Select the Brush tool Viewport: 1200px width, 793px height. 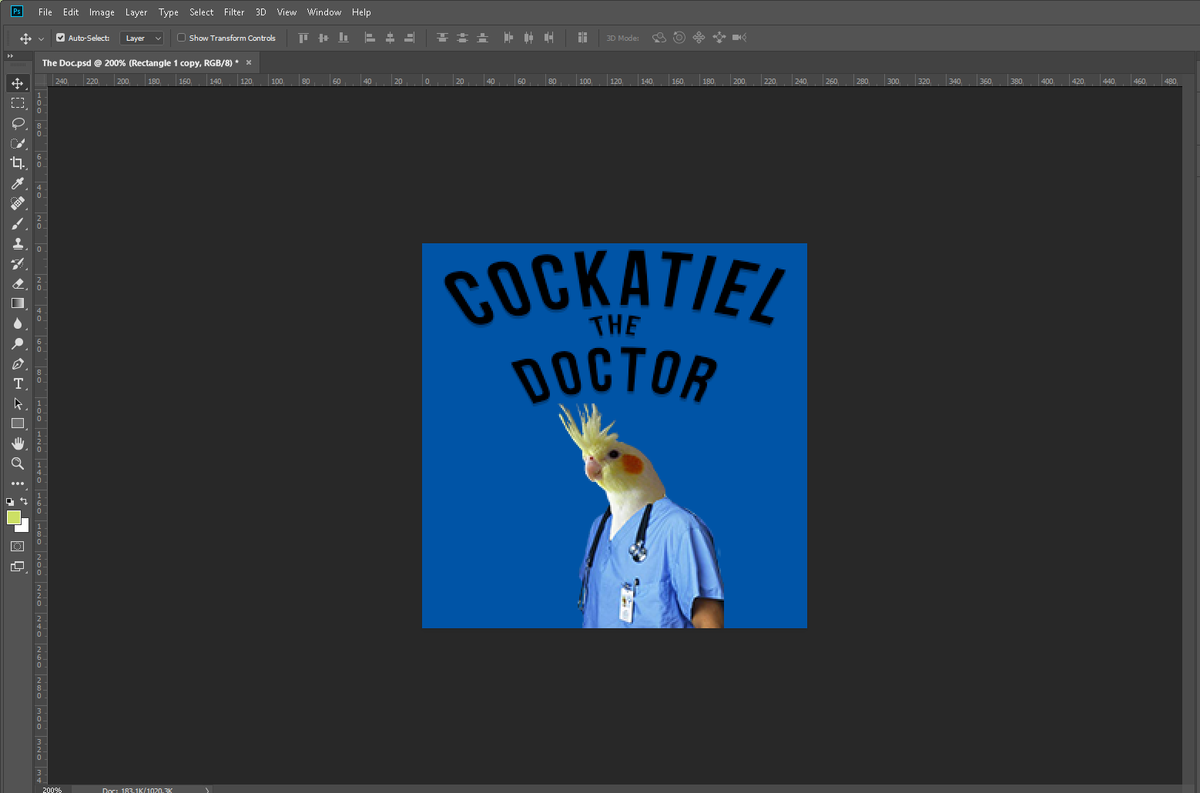[x=18, y=223]
